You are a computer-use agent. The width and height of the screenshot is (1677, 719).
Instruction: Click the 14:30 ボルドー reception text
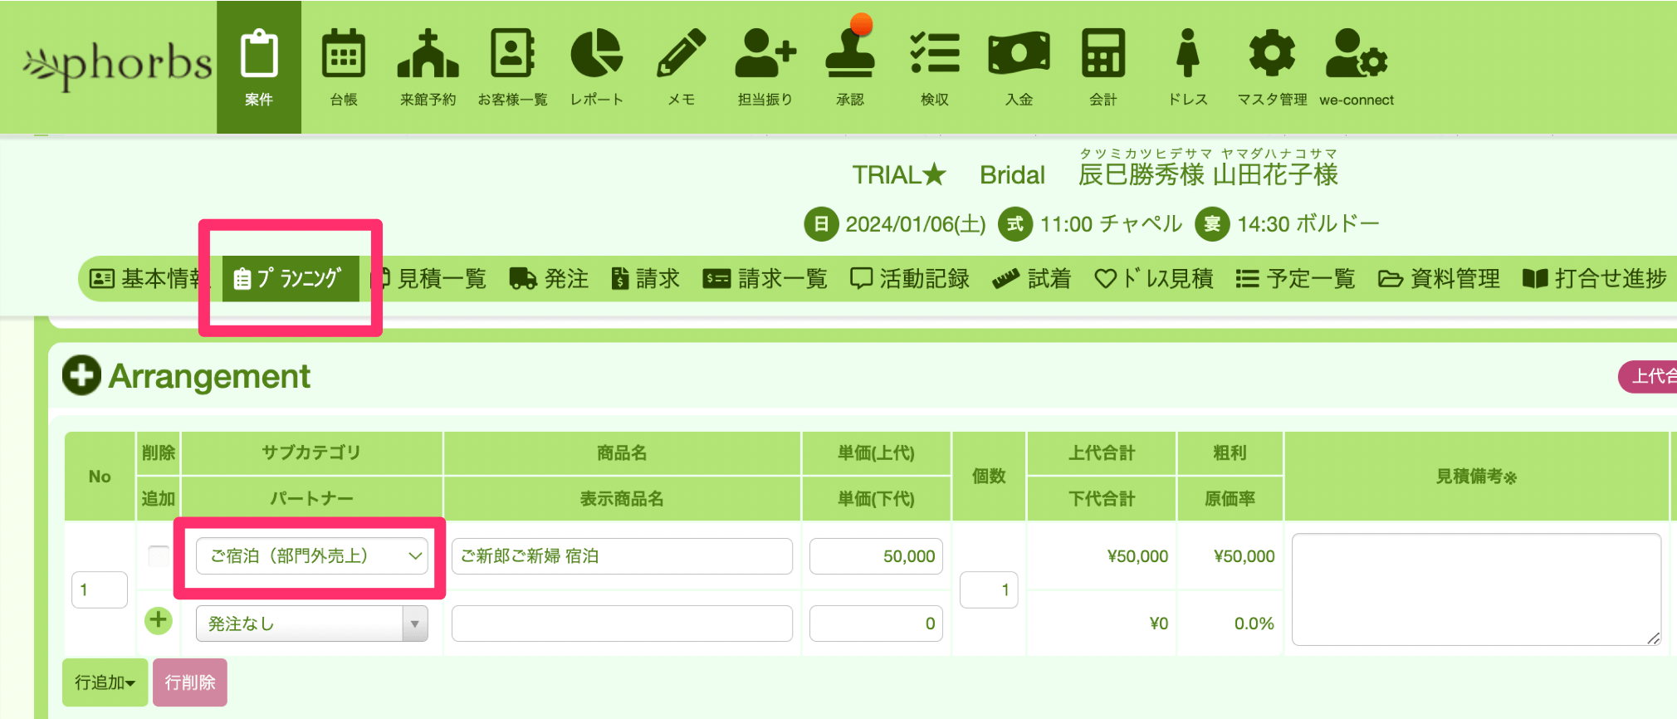(1308, 224)
